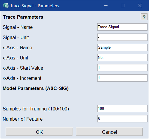Select the Signal - Unit input box
The image size is (149, 139).
click(x=122, y=37)
